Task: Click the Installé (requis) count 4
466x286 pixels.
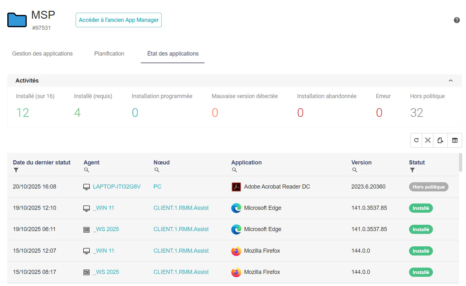Action: click(x=77, y=113)
